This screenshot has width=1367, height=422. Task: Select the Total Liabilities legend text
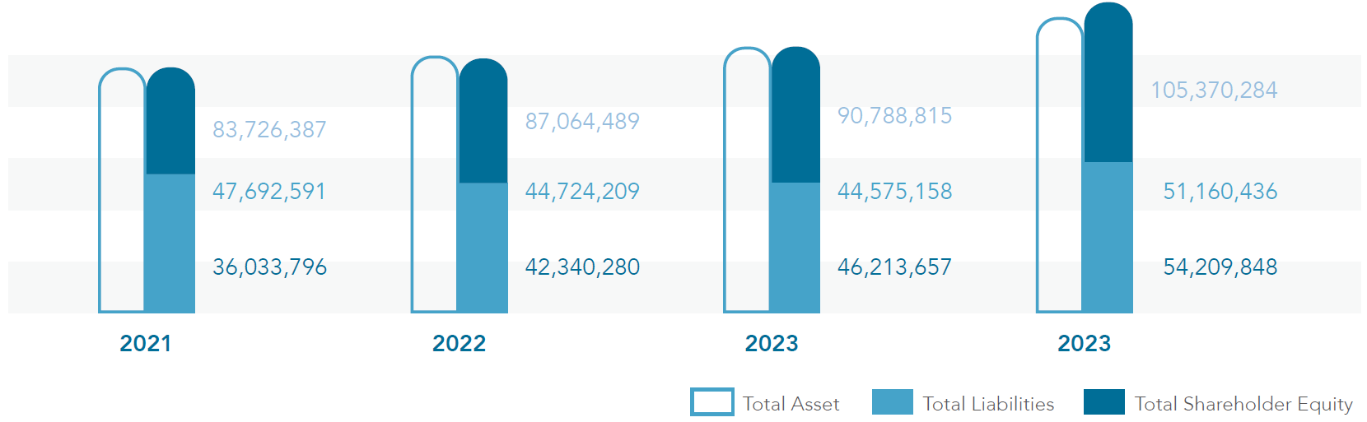[x=987, y=404]
